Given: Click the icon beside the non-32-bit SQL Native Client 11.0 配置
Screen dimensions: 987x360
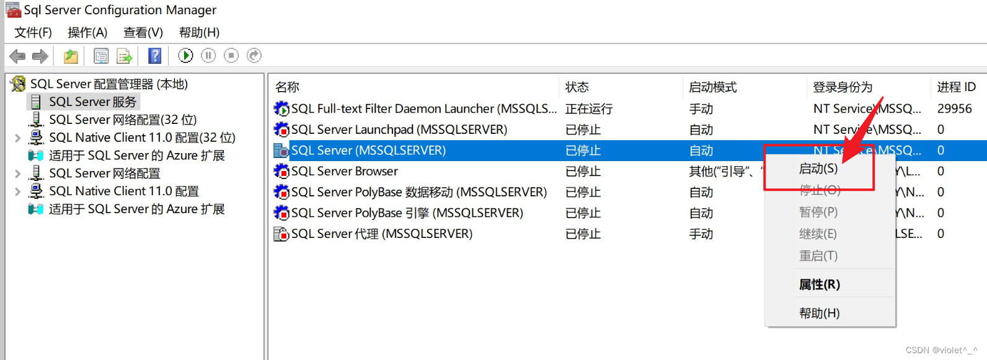Looking at the screenshot, I should (x=37, y=191).
